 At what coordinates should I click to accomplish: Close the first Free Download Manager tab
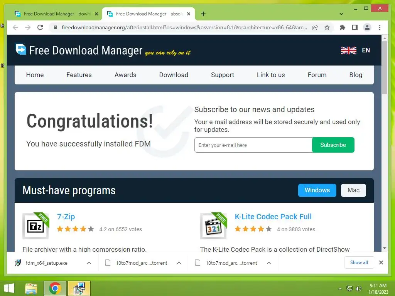96,14
